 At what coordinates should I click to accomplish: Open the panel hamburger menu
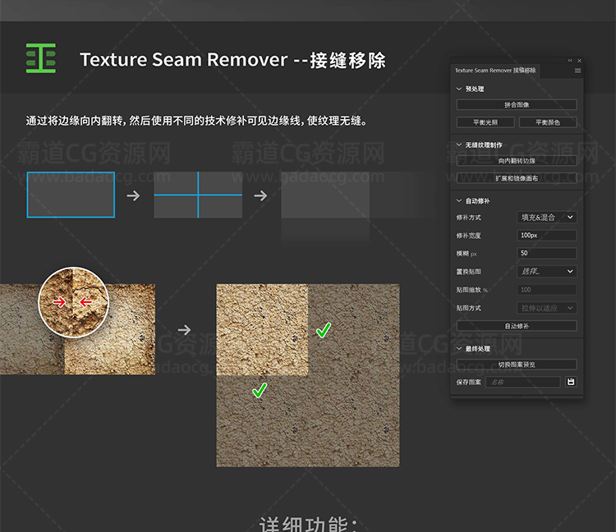click(577, 71)
